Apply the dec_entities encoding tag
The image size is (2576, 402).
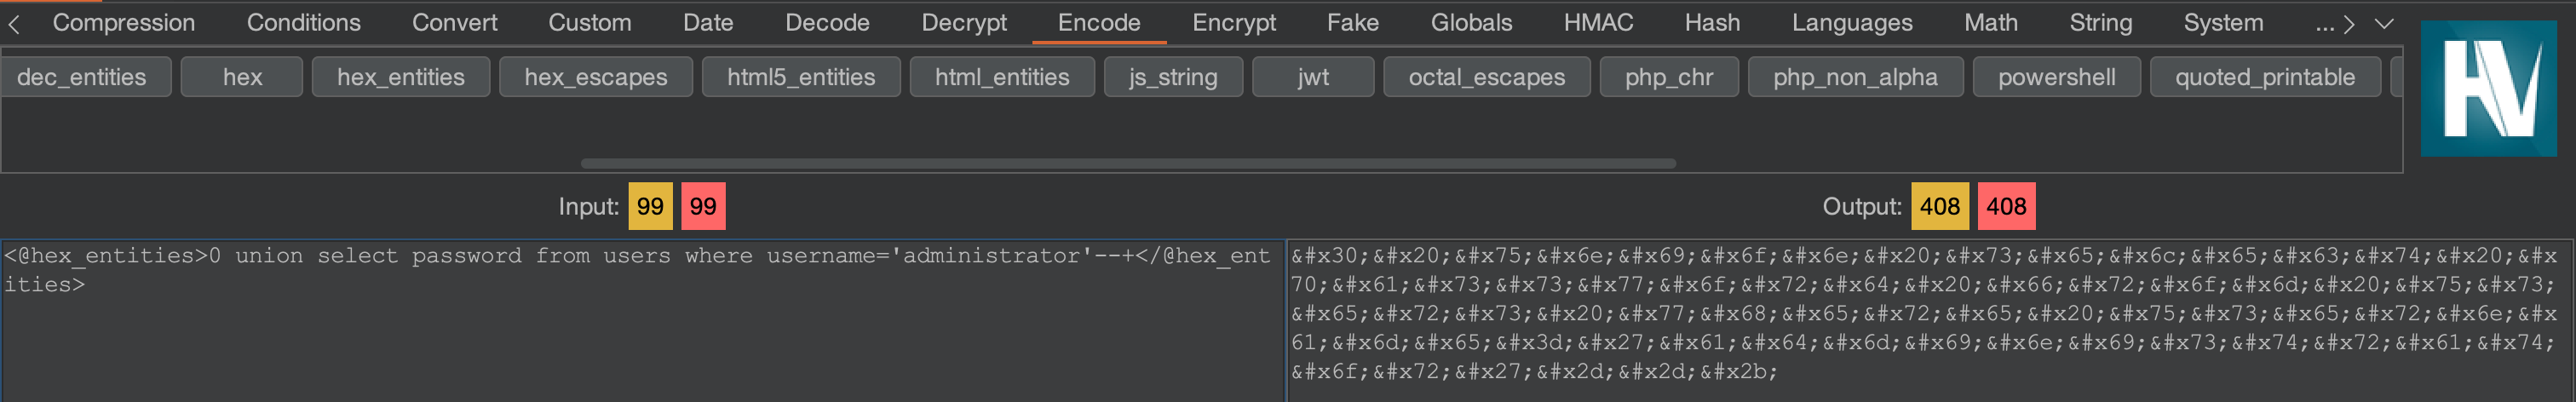(x=81, y=77)
